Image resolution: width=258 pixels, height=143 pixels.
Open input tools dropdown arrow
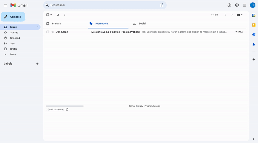(x=242, y=15)
